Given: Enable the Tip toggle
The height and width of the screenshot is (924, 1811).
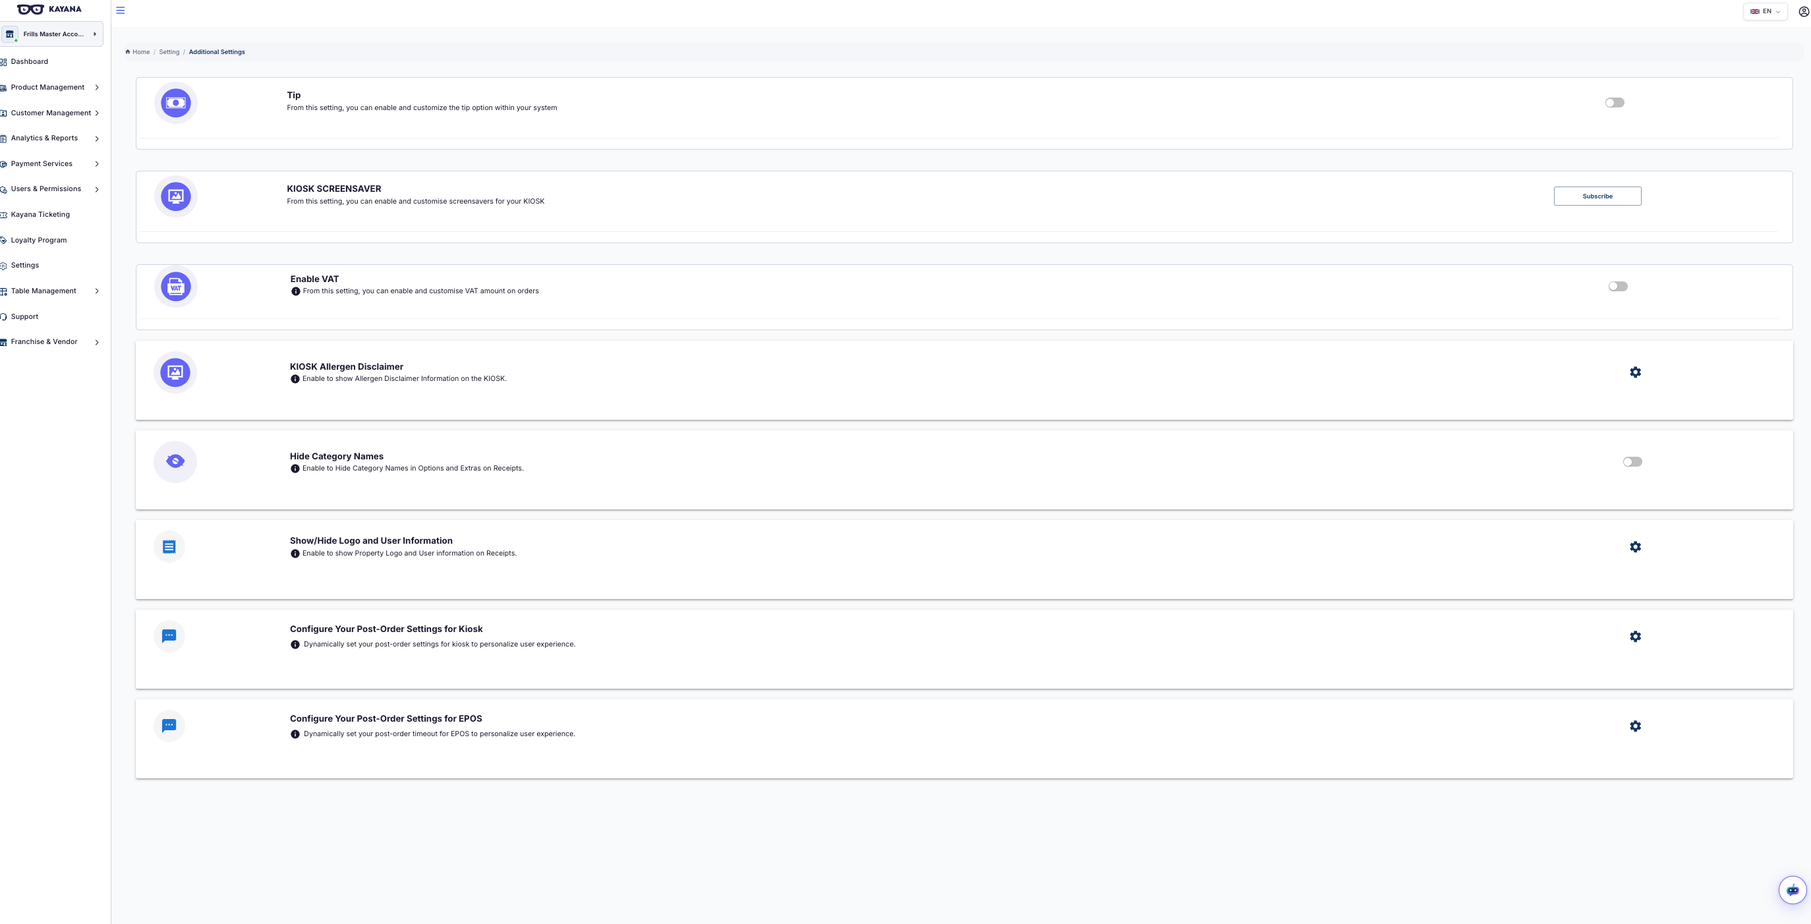Looking at the screenshot, I should 1615,103.
